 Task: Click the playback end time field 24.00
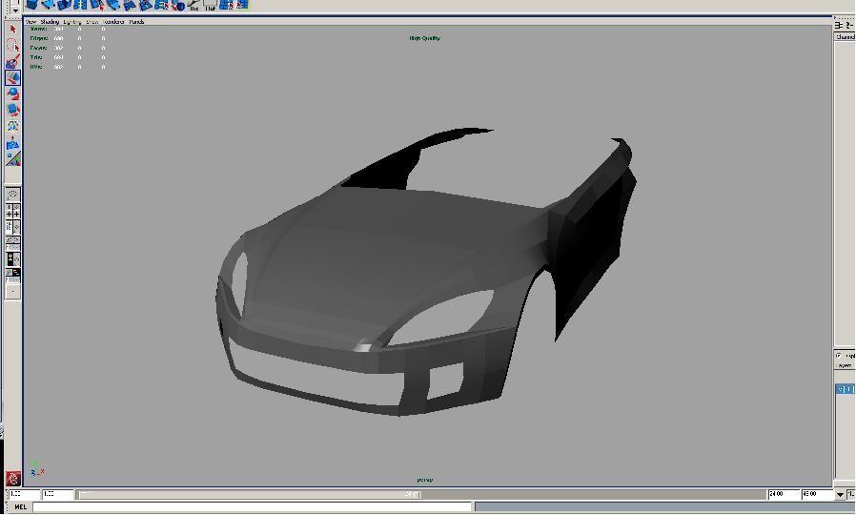tap(782, 494)
